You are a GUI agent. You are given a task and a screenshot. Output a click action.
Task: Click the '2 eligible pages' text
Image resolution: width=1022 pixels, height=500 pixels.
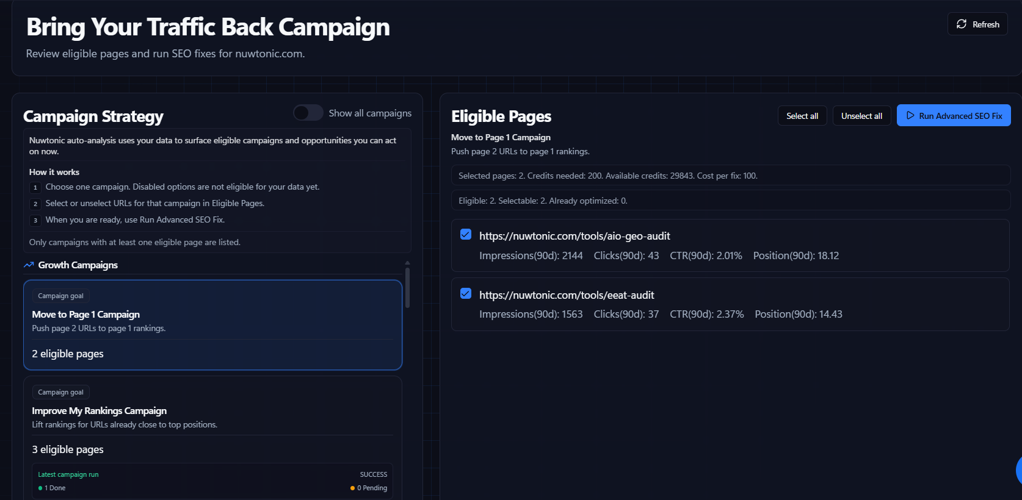pyautogui.click(x=68, y=354)
